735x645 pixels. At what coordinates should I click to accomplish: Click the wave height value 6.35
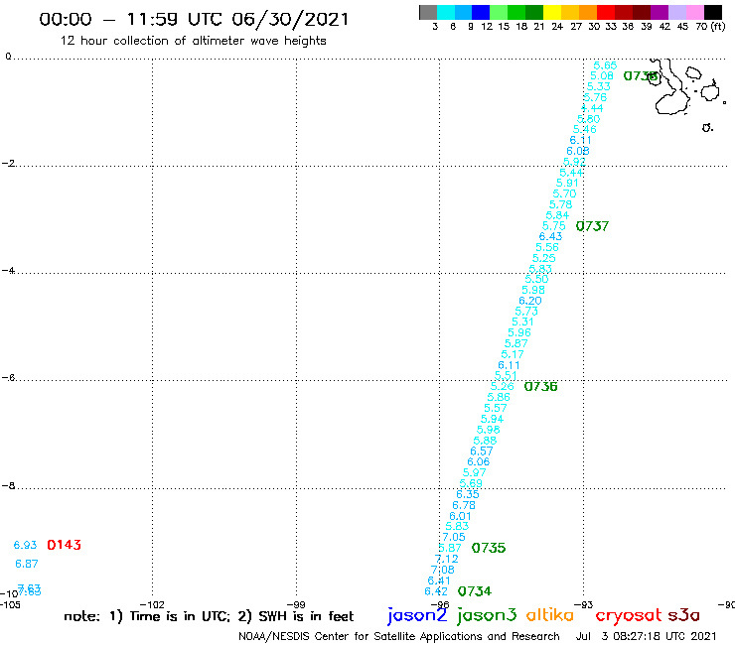(468, 494)
